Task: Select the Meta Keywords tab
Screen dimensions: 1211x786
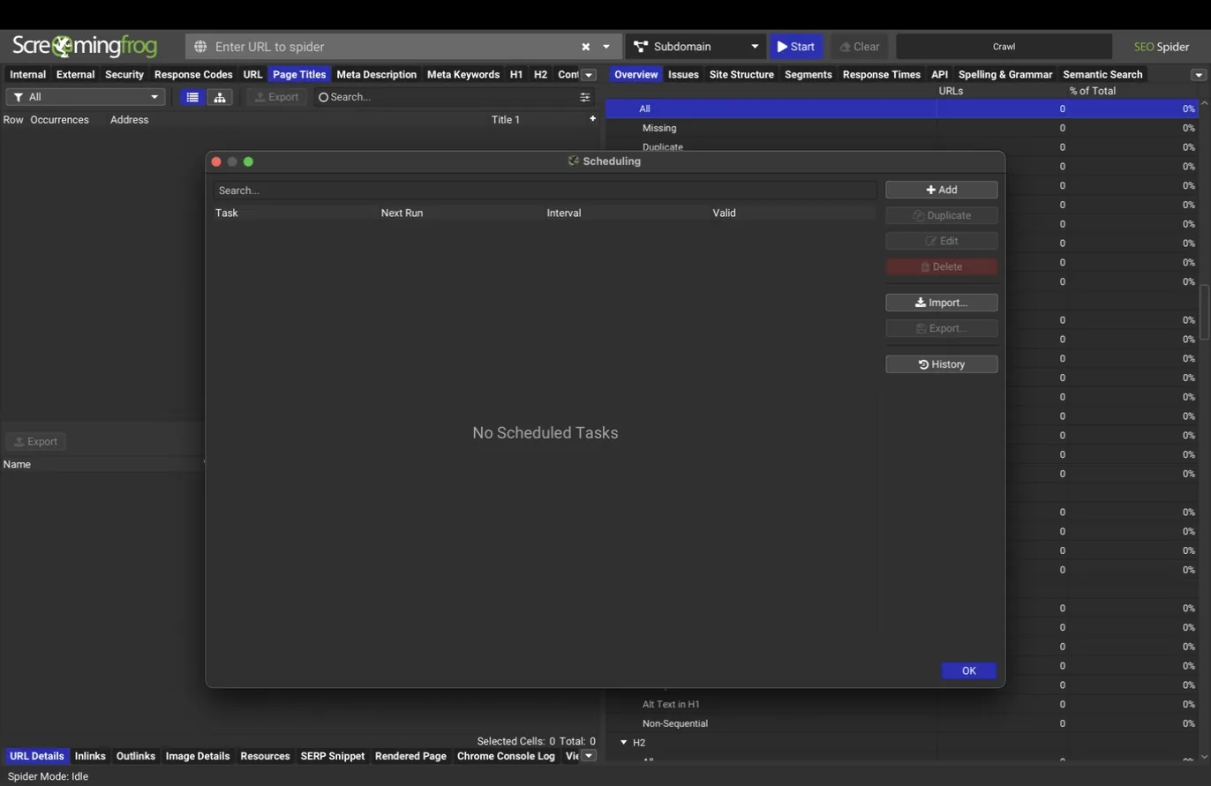Action: (x=463, y=74)
